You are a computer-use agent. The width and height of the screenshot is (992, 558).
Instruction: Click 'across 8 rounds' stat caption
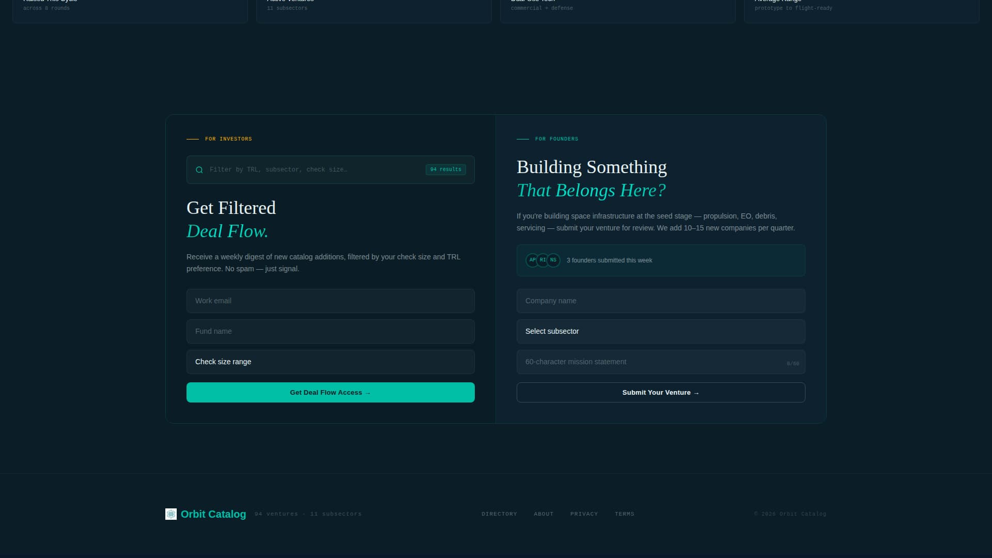pos(47,8)
